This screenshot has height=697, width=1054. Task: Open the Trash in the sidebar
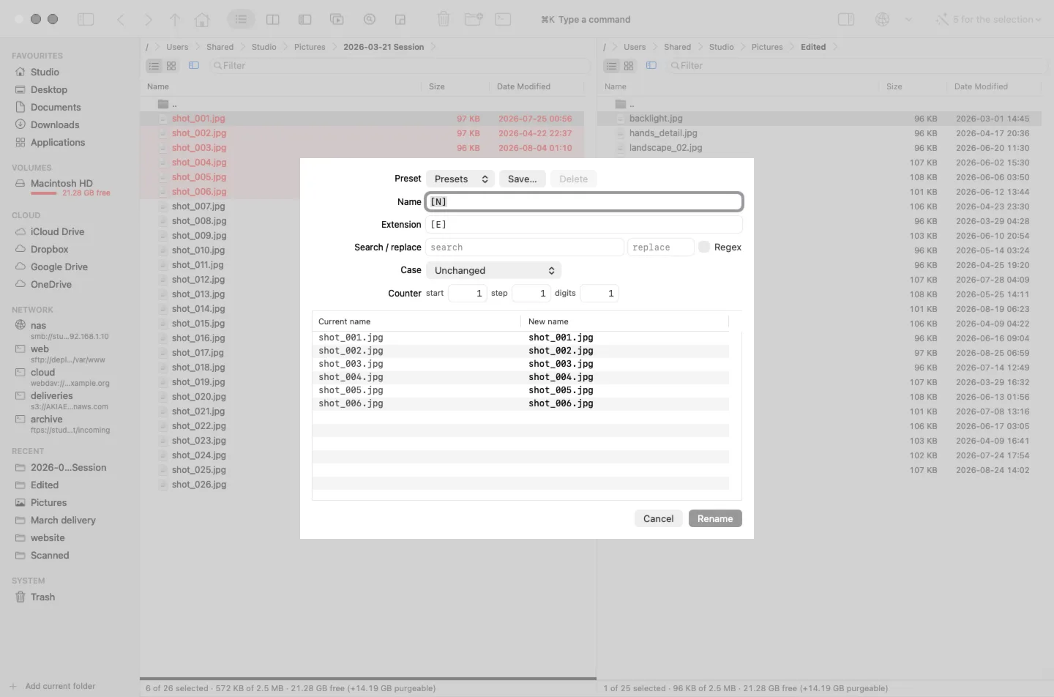tap(42, 597)
